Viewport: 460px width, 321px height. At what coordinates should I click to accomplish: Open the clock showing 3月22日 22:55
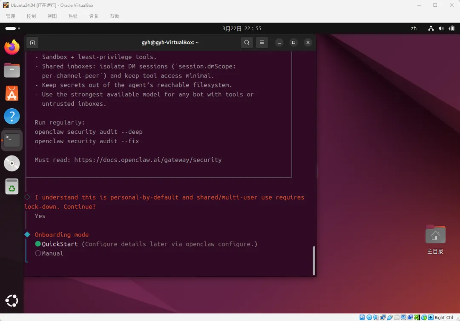click(242, 29)
